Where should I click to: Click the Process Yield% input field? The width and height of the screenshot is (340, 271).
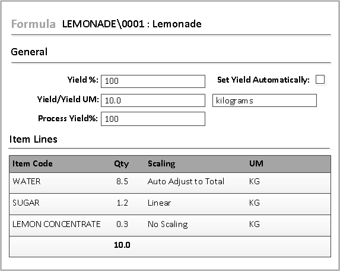click(153, 119)
